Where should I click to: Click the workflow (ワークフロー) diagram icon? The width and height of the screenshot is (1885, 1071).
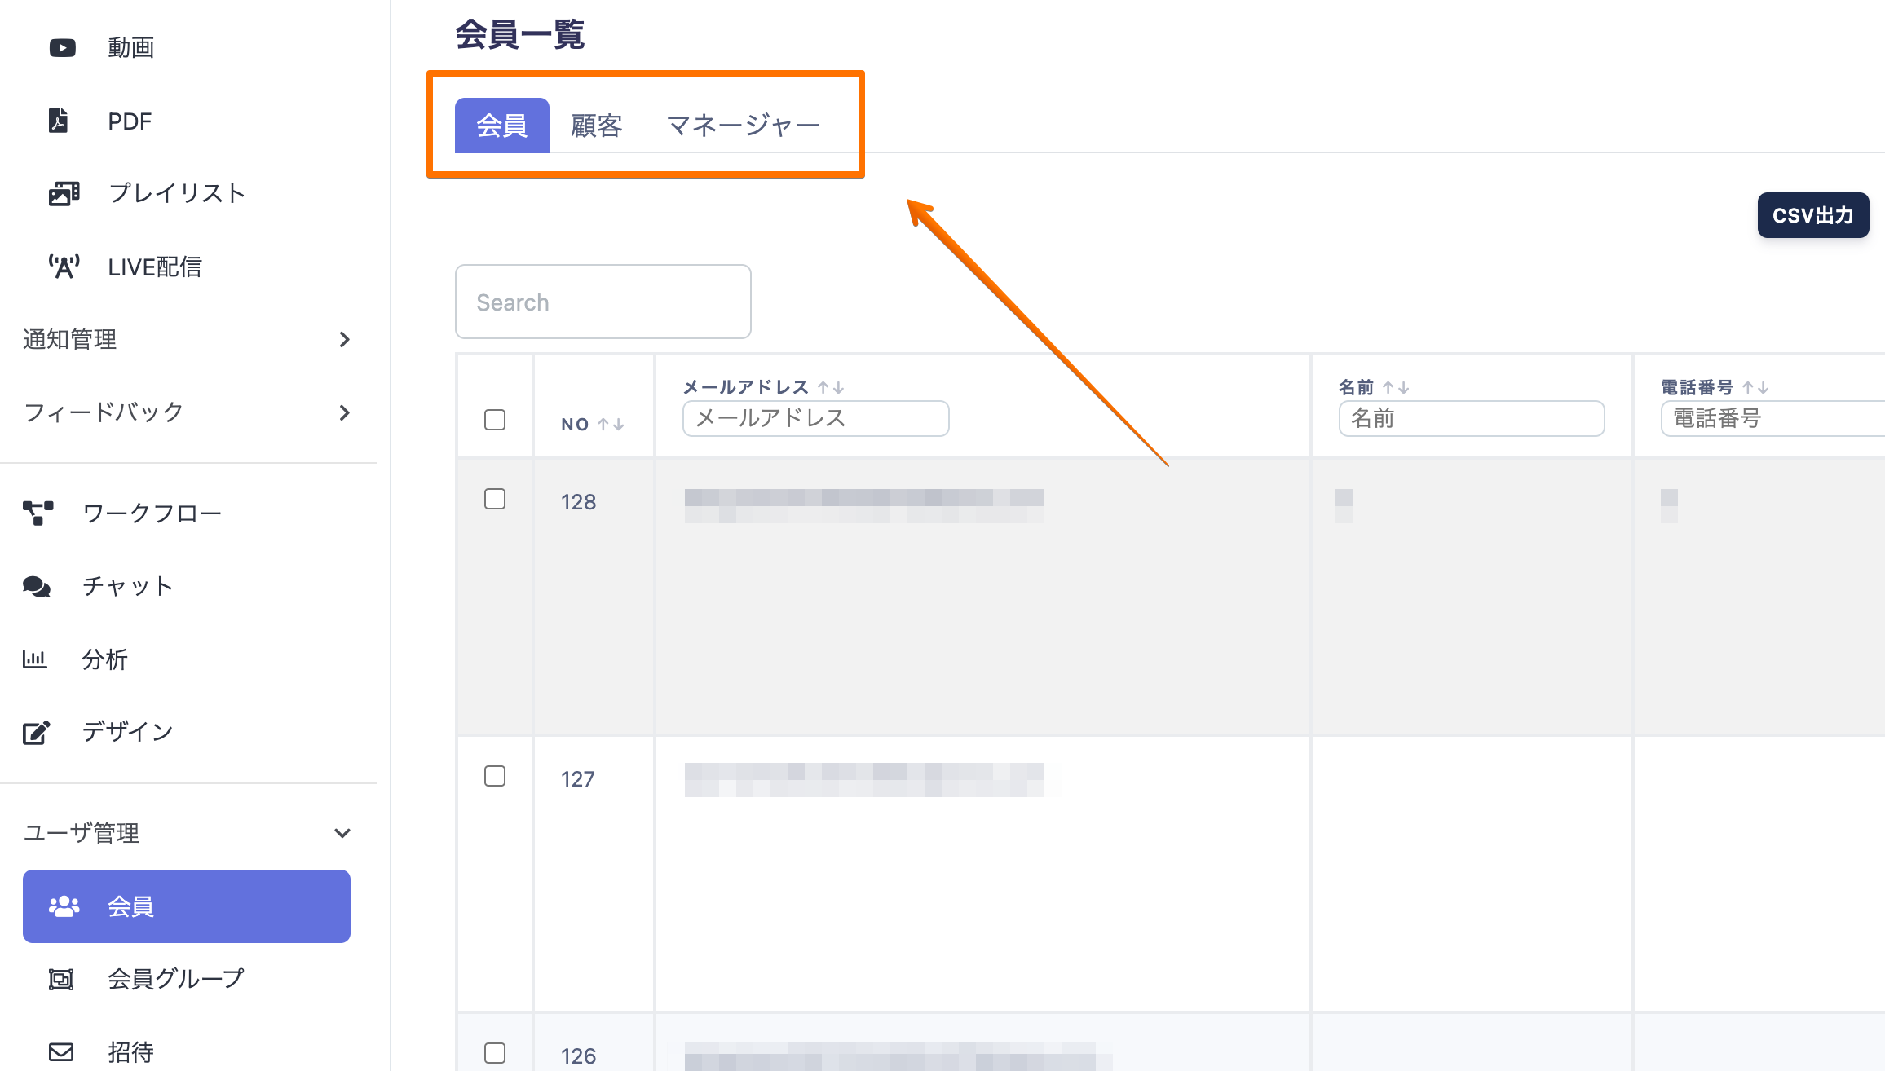click(38, 513)
